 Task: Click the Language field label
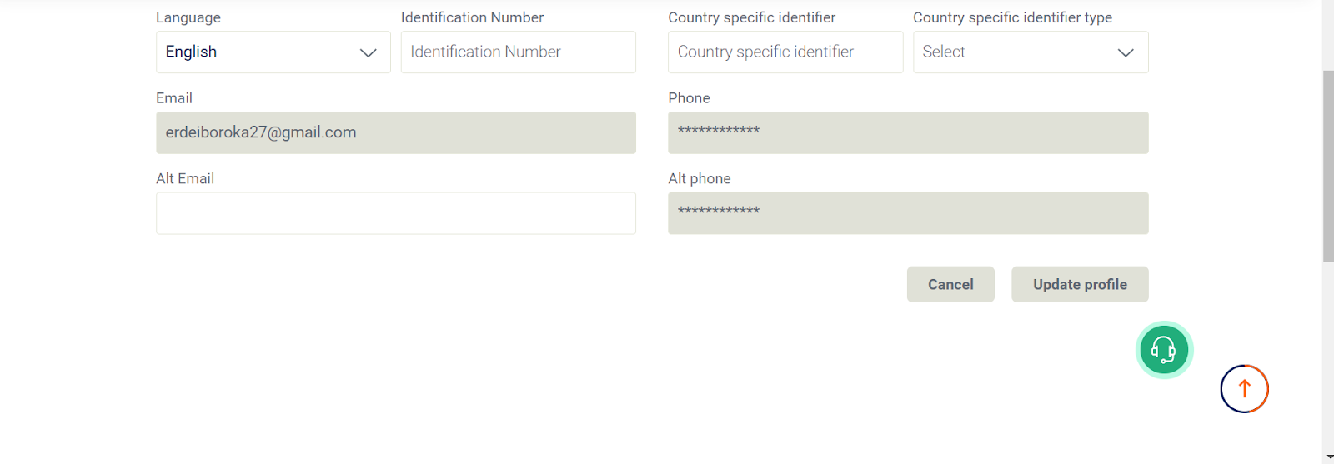coord(188,17)
